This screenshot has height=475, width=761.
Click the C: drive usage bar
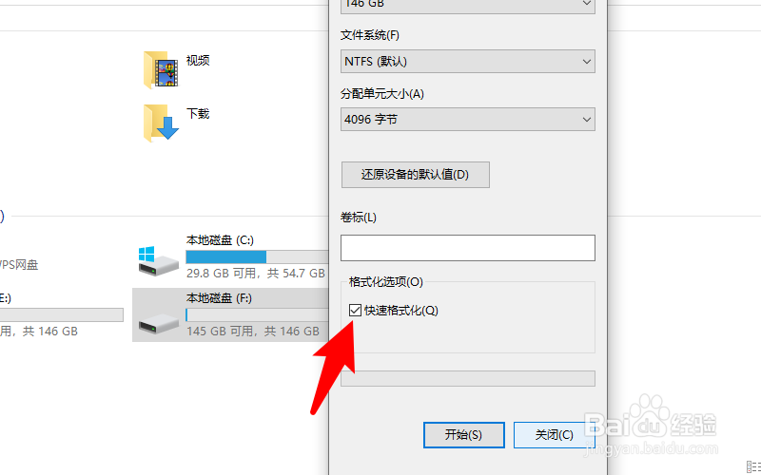(x=257, y=256)
